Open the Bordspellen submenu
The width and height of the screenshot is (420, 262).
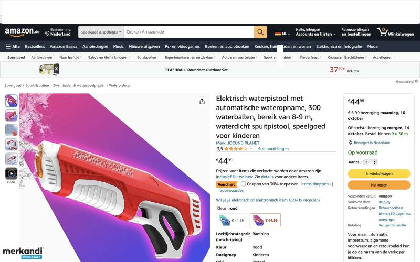click(x=148, y=57)
